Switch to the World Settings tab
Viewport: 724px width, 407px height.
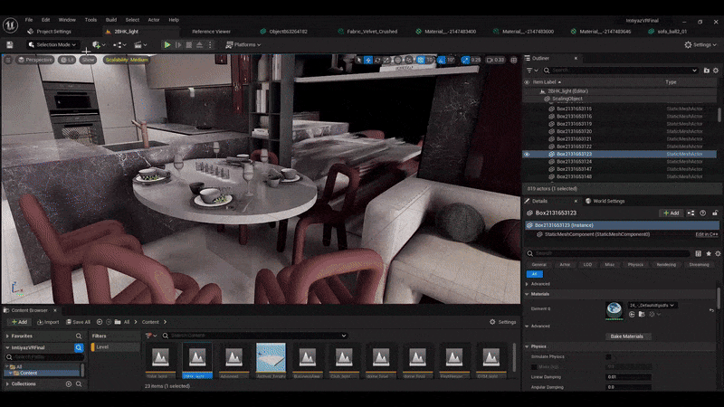point(605,201)
